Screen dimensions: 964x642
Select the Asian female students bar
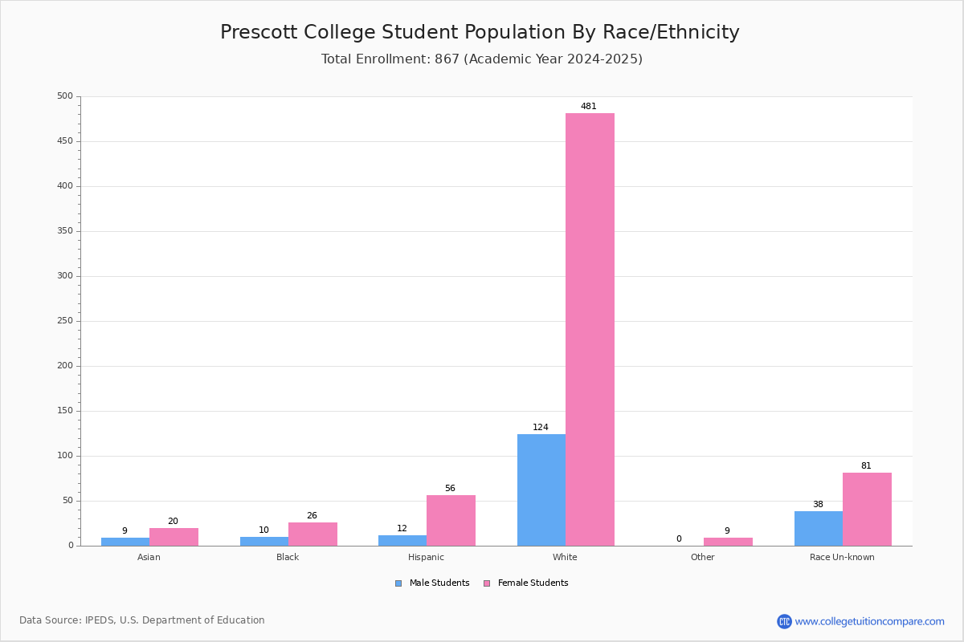pos(174,537)
